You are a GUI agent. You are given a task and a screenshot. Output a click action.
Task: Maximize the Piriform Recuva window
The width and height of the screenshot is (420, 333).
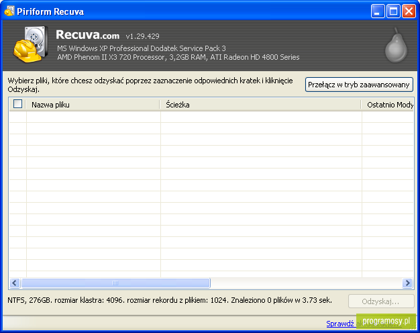pos(393,11)
